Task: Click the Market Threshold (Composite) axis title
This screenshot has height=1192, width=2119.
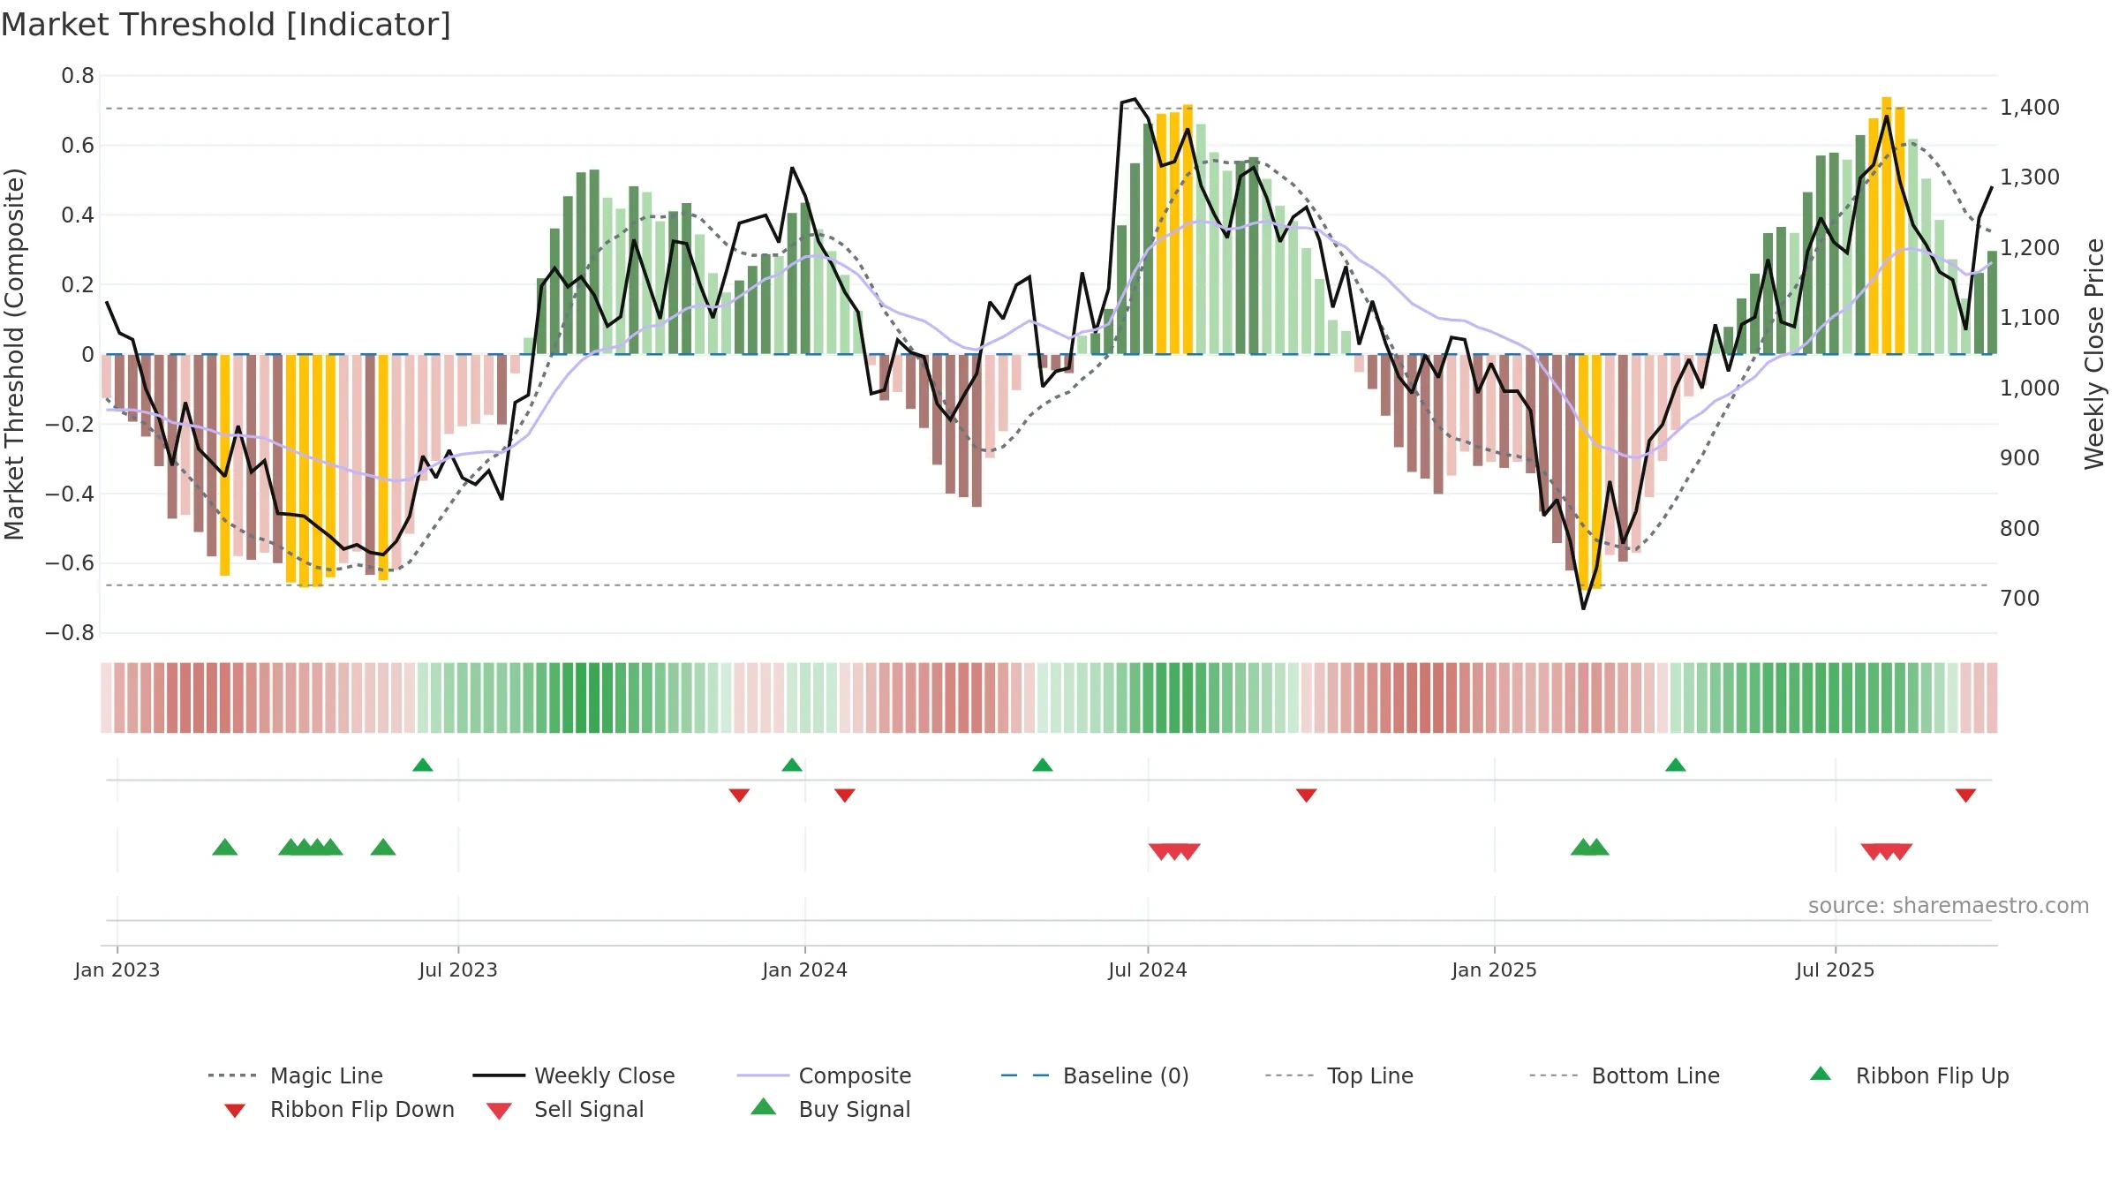Action: pyautogui.click(x=14, y=354)
